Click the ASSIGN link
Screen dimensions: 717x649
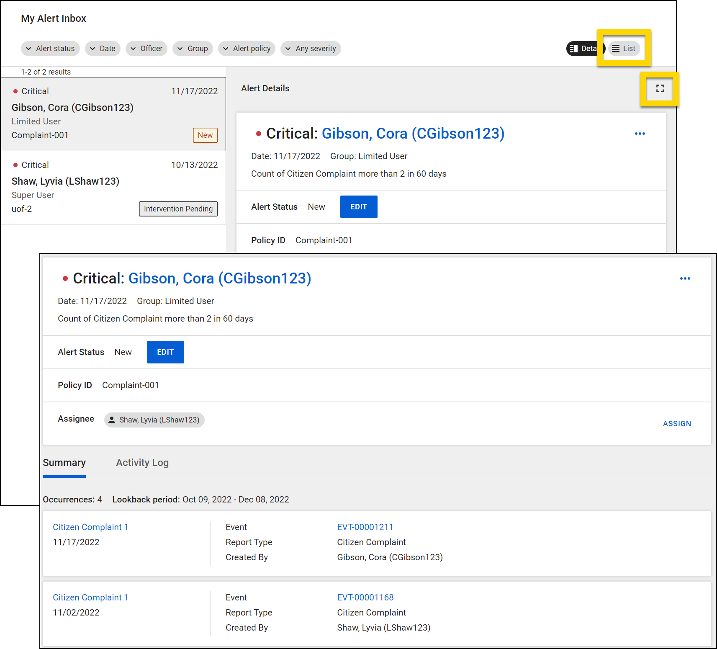[677, 424]
